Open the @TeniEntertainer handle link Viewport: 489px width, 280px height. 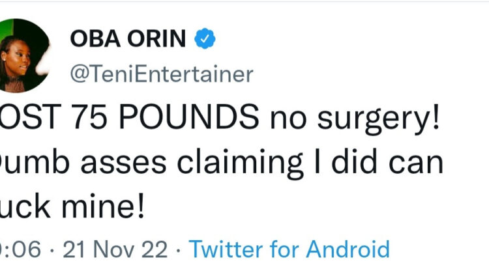coord(161,74)
